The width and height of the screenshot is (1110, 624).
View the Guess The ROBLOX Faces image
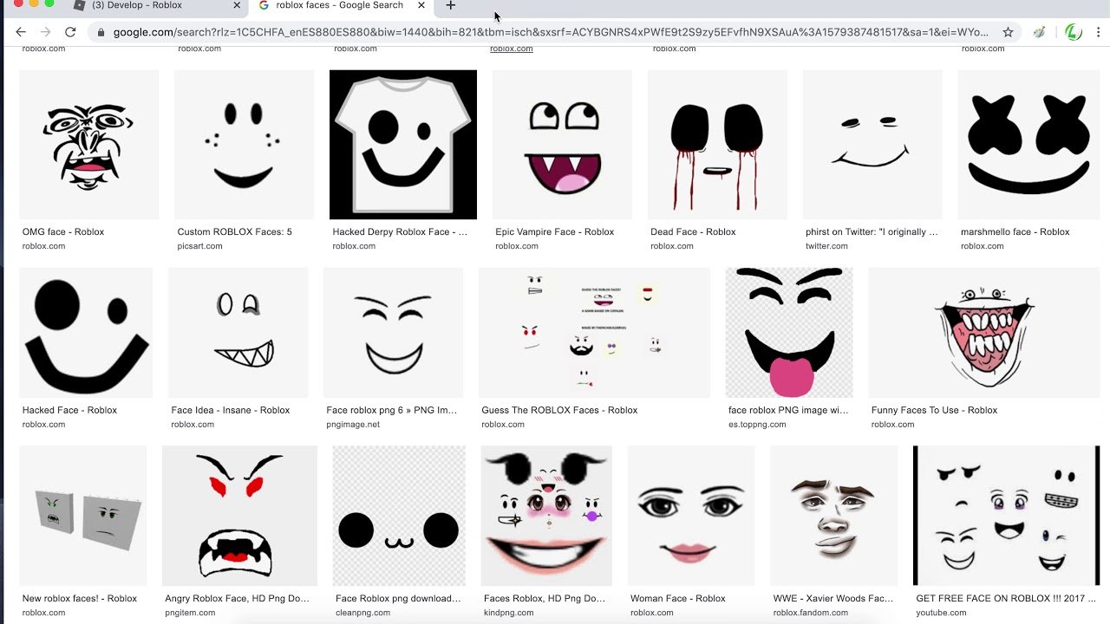tap(594, 333)
